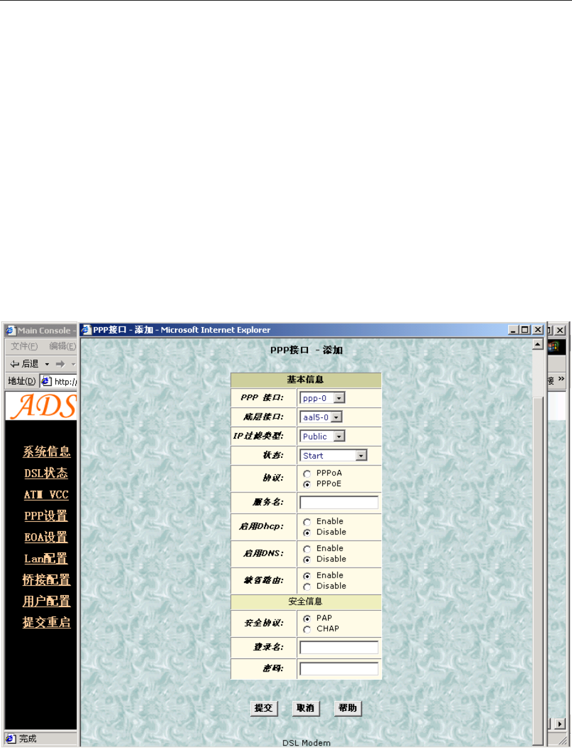Viewport: 572px width, 748px height.
Task: Click the 服务名 input field
Action: 339,502
